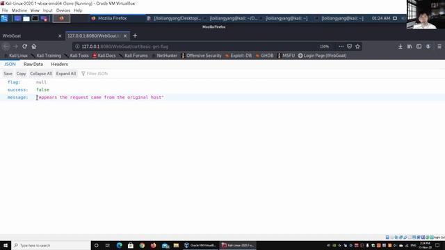Click the Copy JSON button
Viewport: 445px width, 250px height.
[21, 74]
